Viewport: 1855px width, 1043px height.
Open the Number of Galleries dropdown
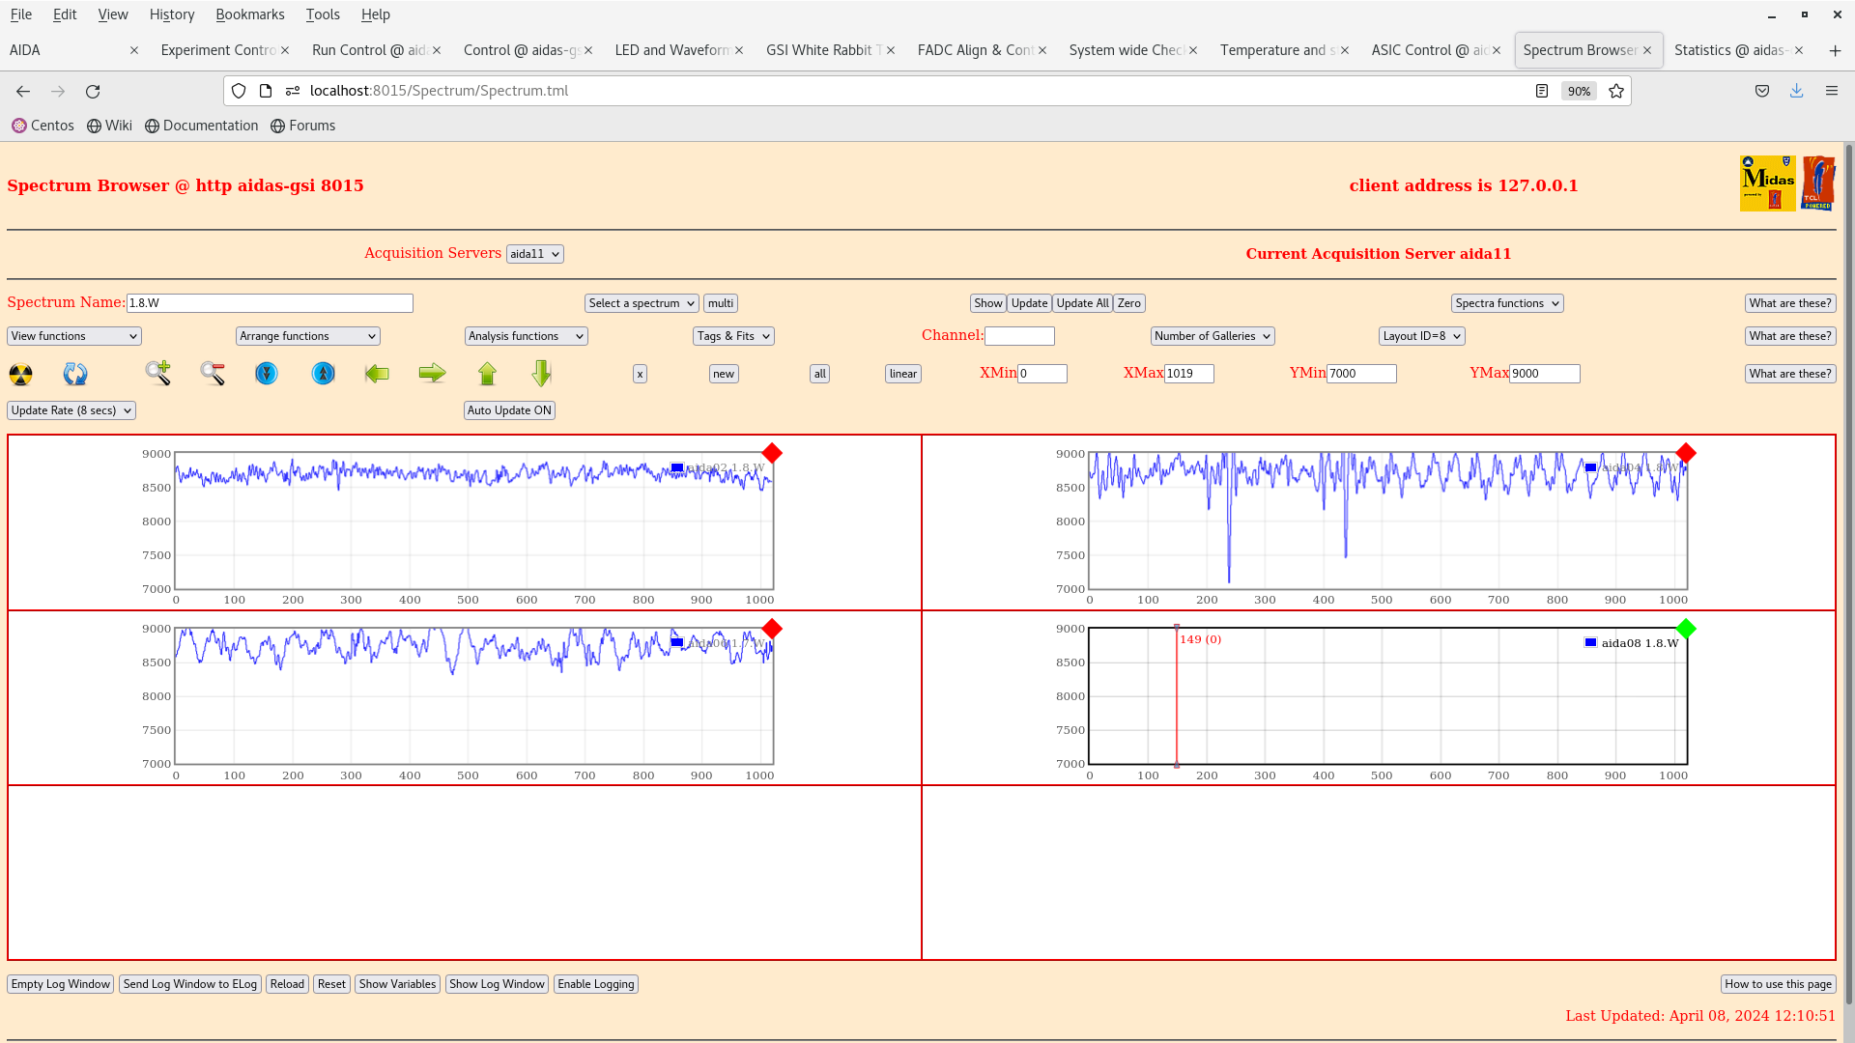1211,335
